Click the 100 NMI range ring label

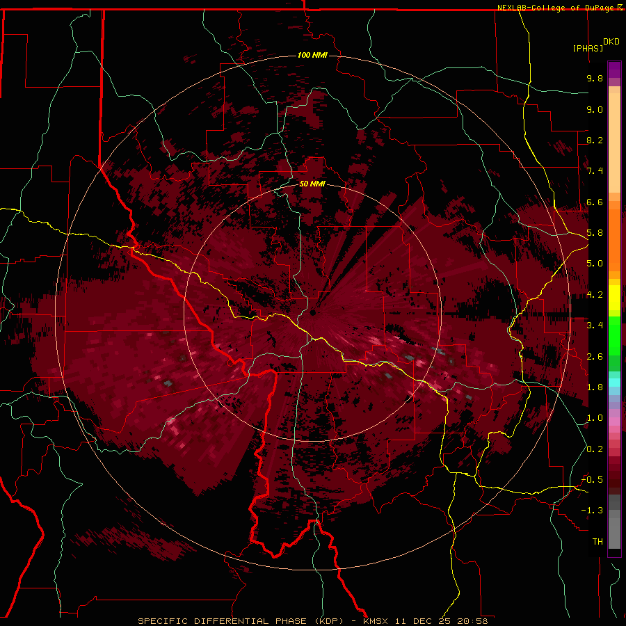click(312, 55)
